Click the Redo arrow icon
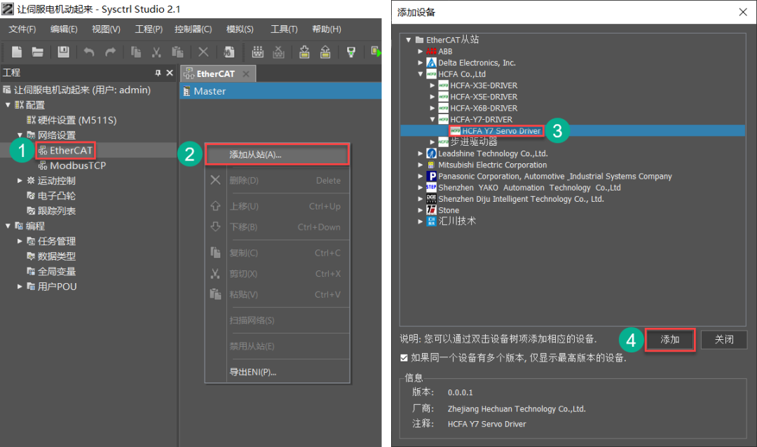This screenshot has width=757, height=447. coord(111,52)
